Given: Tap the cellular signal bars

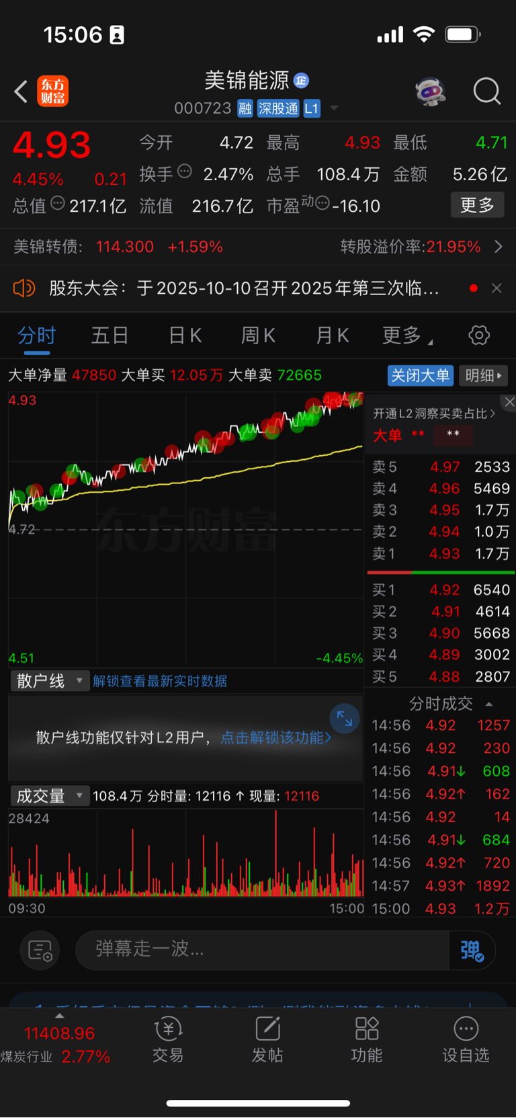Looking at the screenshot, I should (390, 34).
